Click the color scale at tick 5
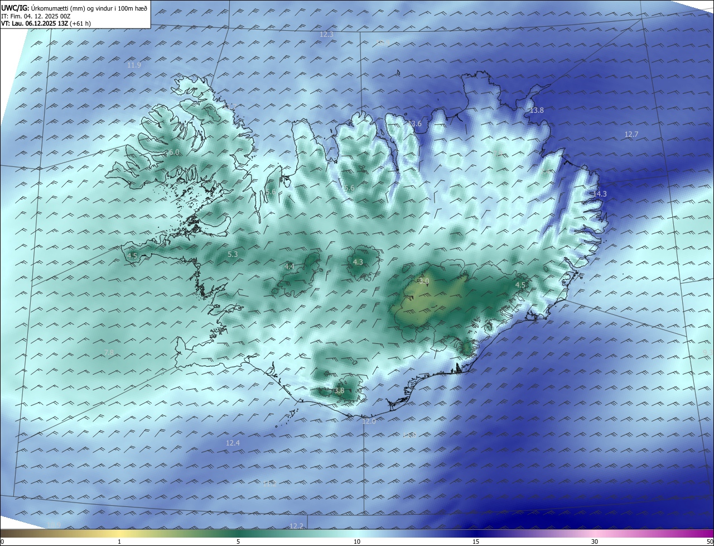Viewport: 714px width, 546px height. click(x=238, y=542)
